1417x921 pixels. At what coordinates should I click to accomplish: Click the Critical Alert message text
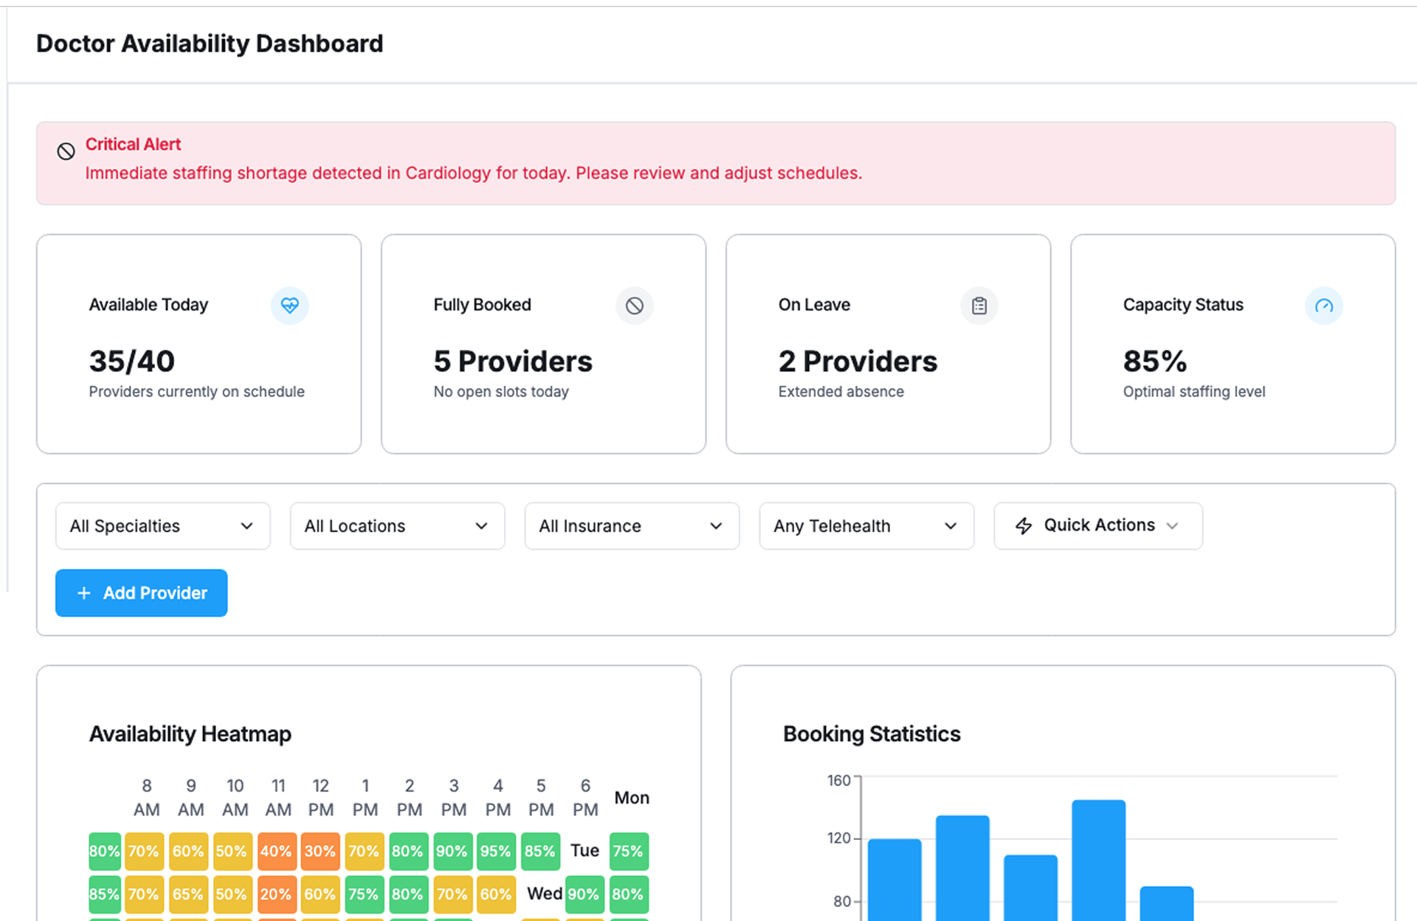(x=473, y=173)
